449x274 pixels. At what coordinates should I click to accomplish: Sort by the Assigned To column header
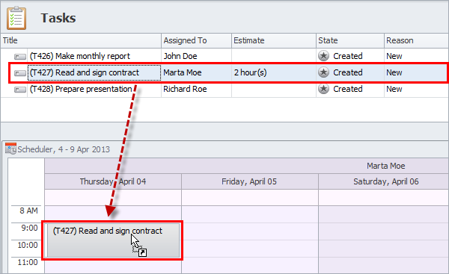pos(196,40)
